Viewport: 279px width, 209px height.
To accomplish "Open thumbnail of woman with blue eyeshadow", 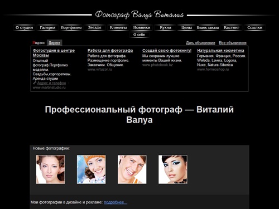I will pyautogui.click(x=173, y=169).
